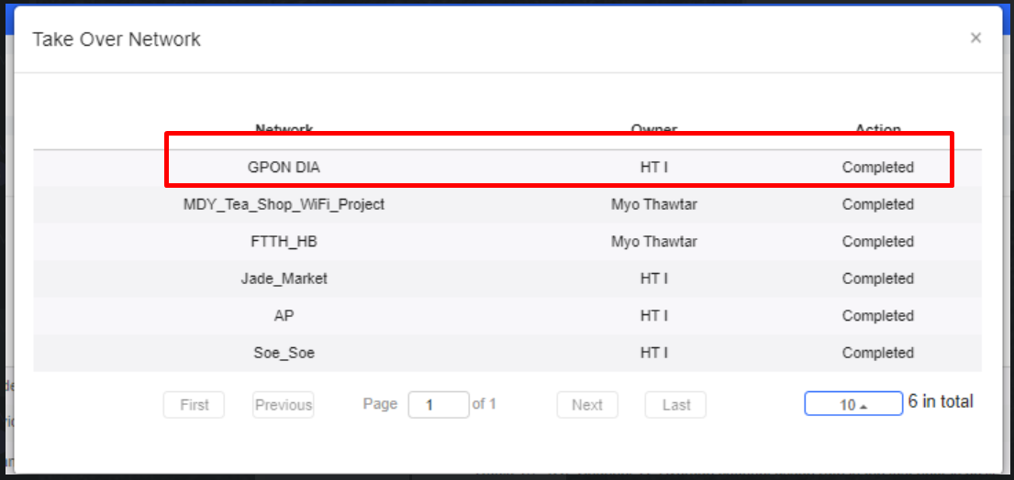This screenshot has height=480, width=1014.
Task: Select the AP network row
Action: pyautogui.click(x=284, y=315)
